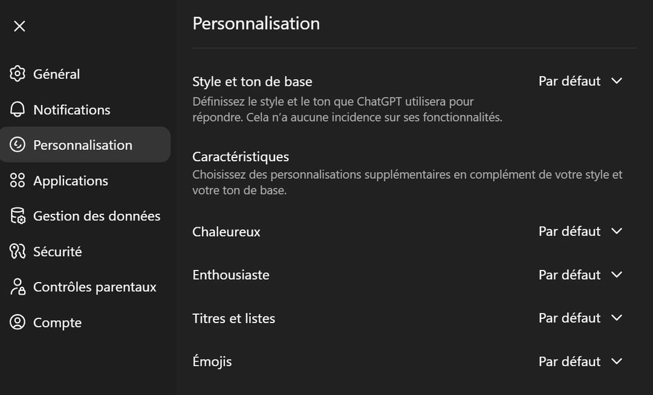Click the Gestion des données database icon
The height and width of the screenshot is (395, 653).
18,216
